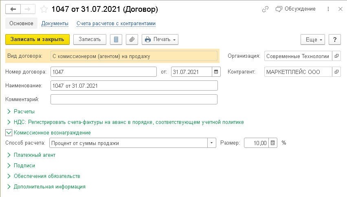Collapse the Комиссионное вознаграждение section
The height and width of the screenshot is (197, 347).
(9, 132)
